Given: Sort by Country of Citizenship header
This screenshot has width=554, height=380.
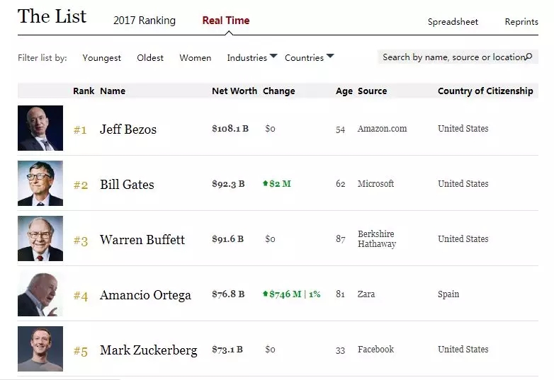Looking at the screenshot, I should click(x=485, y=91).
